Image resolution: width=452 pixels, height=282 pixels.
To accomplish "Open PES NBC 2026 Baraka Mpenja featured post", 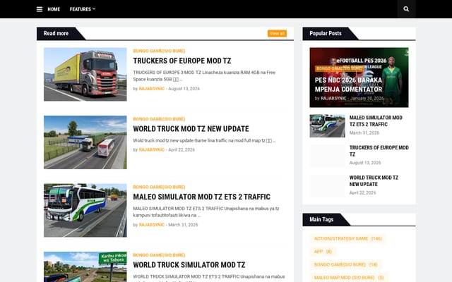I will (x=348, y=85).
